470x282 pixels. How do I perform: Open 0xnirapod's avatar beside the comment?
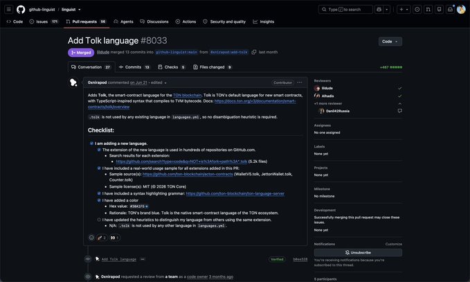point(73,82)
